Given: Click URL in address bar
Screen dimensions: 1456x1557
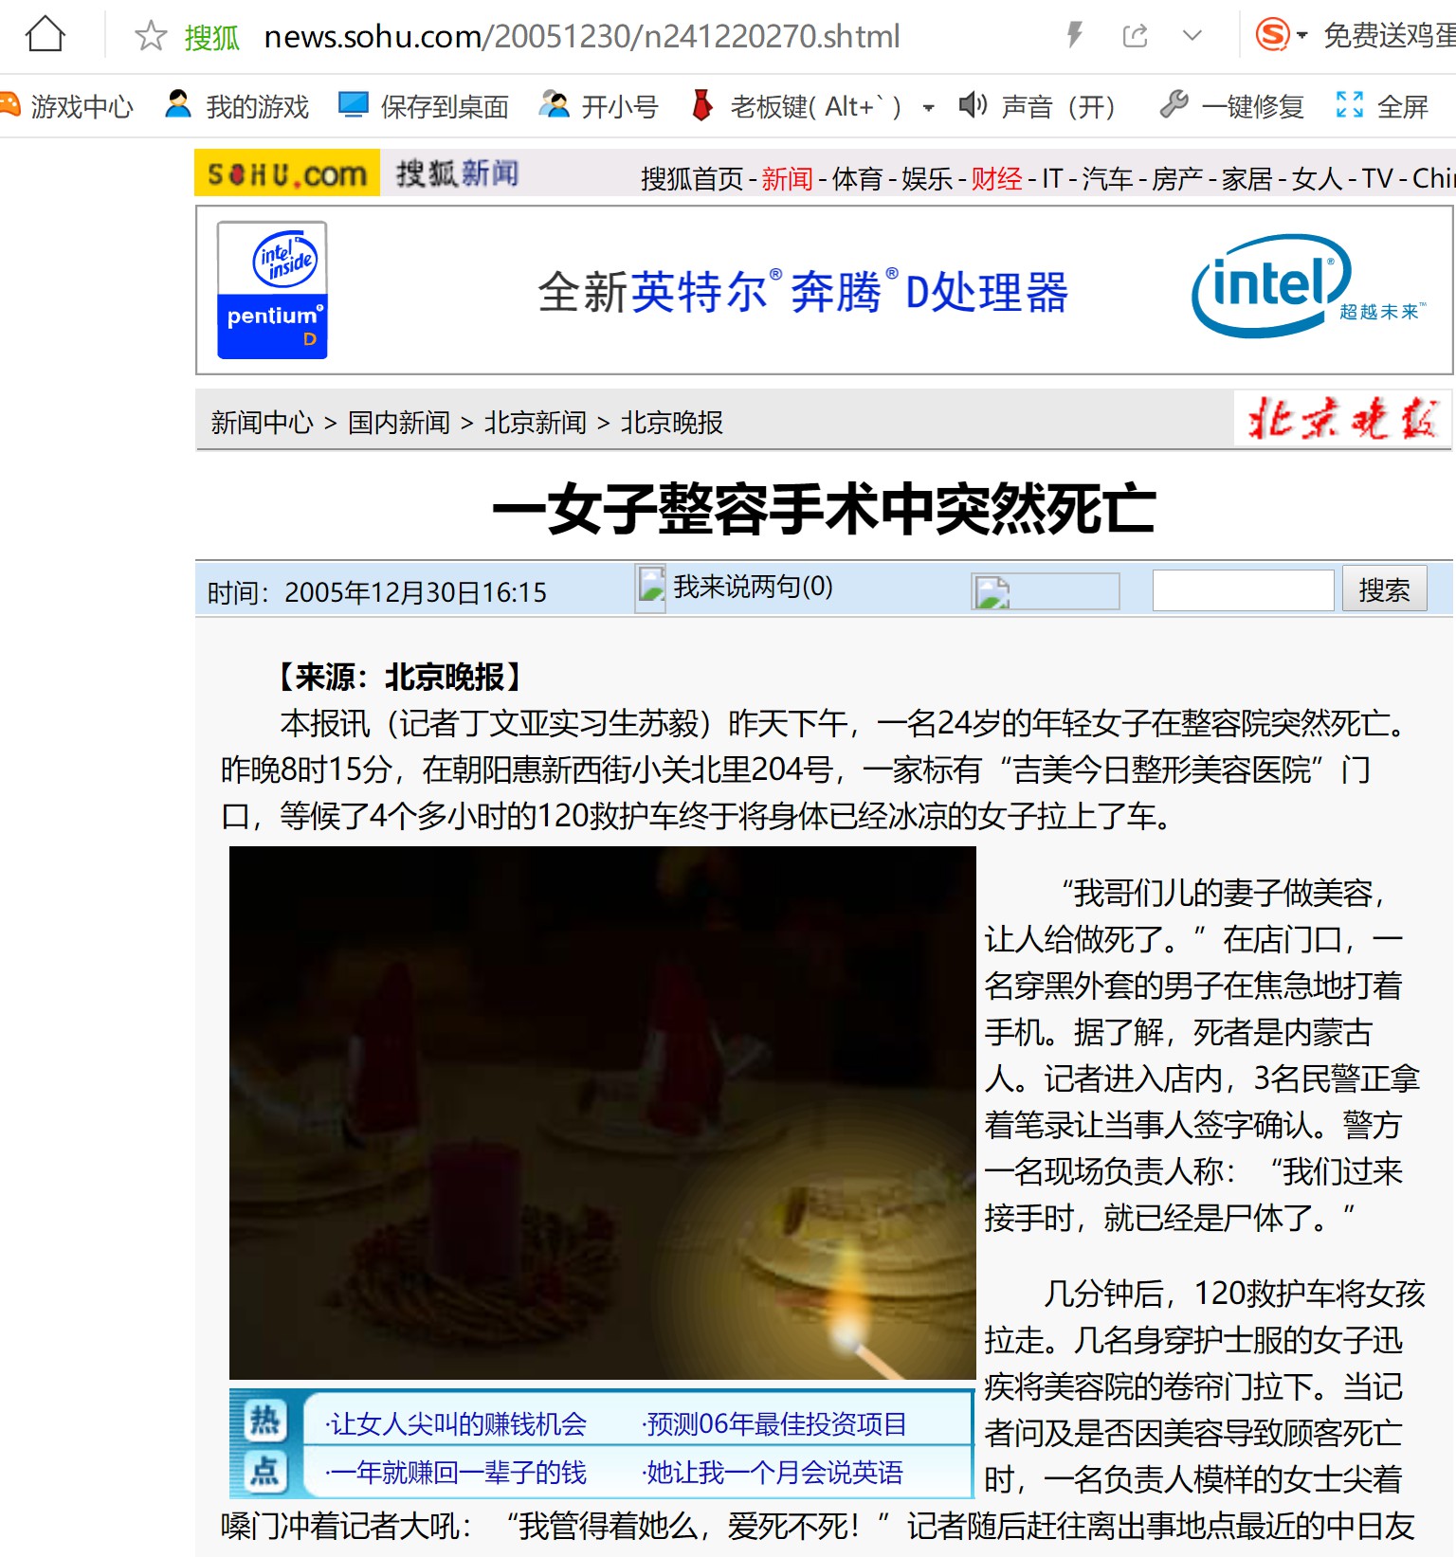Looking at the screenshot, I should (x=581, y=36).
